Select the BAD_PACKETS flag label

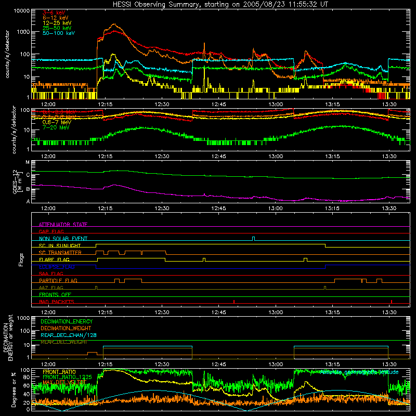click(x=57, y=302)
